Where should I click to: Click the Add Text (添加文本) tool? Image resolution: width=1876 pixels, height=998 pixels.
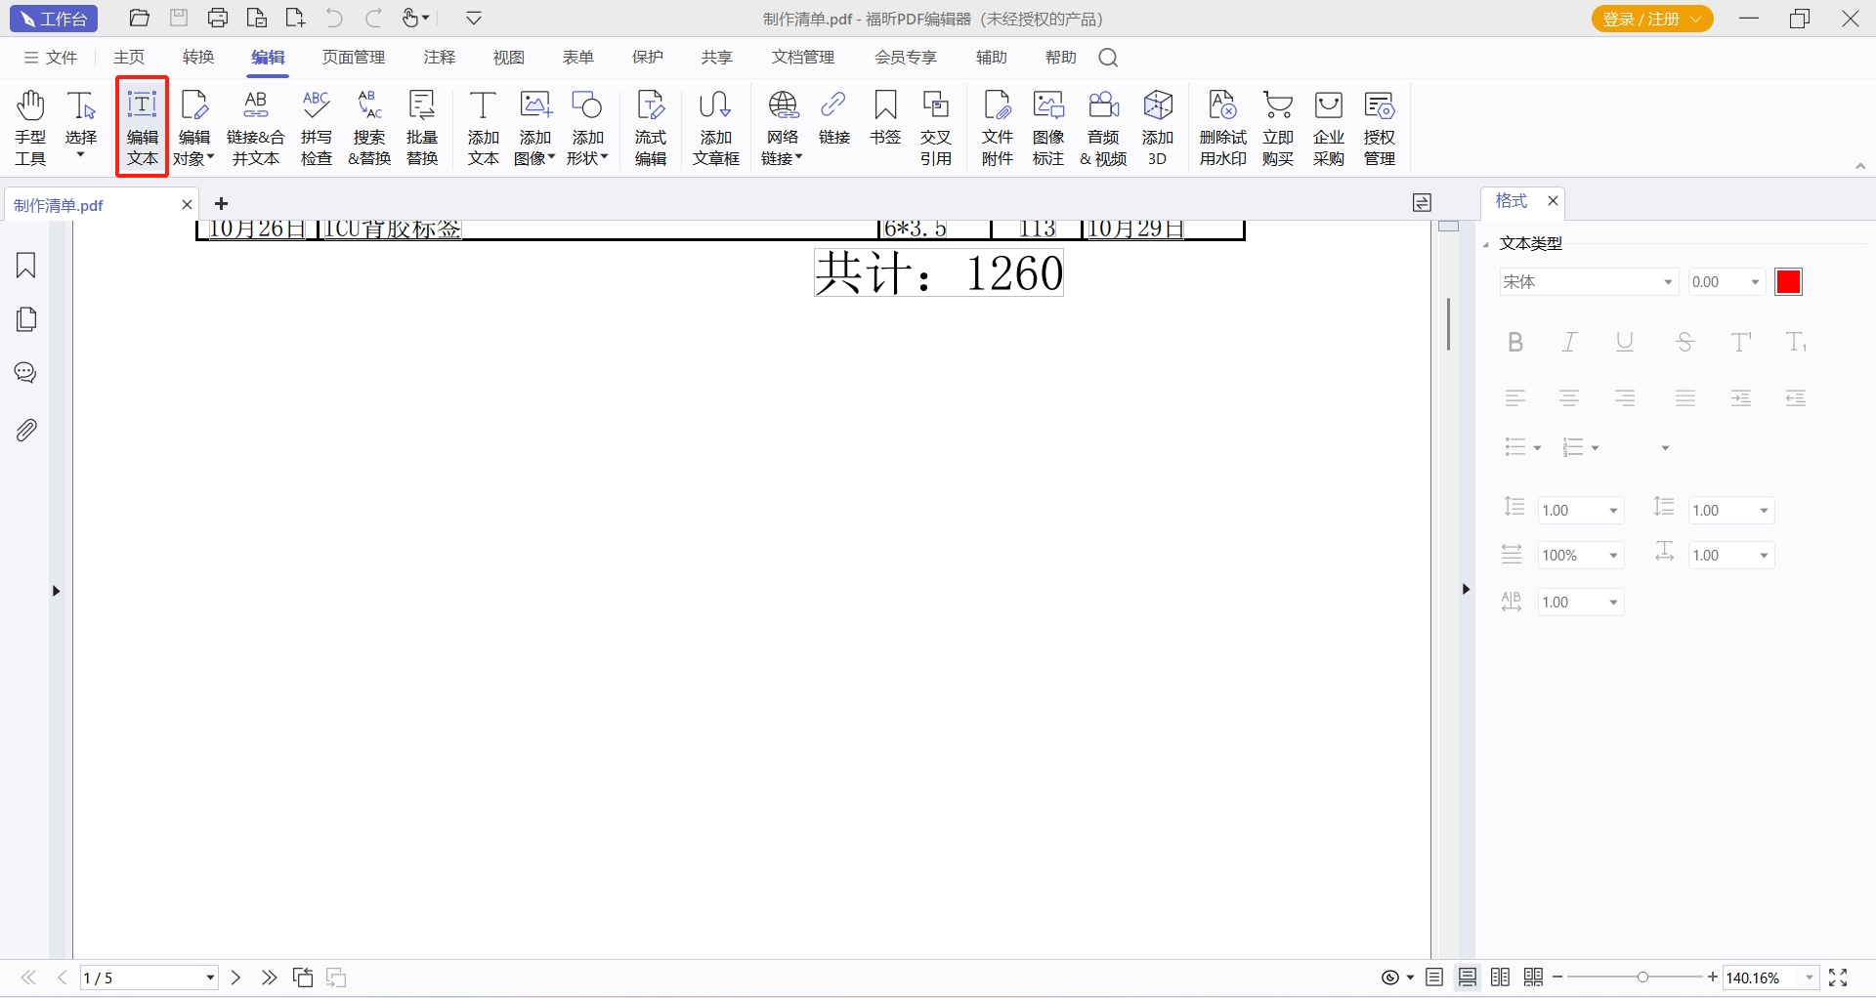click(x=483, y=127)
